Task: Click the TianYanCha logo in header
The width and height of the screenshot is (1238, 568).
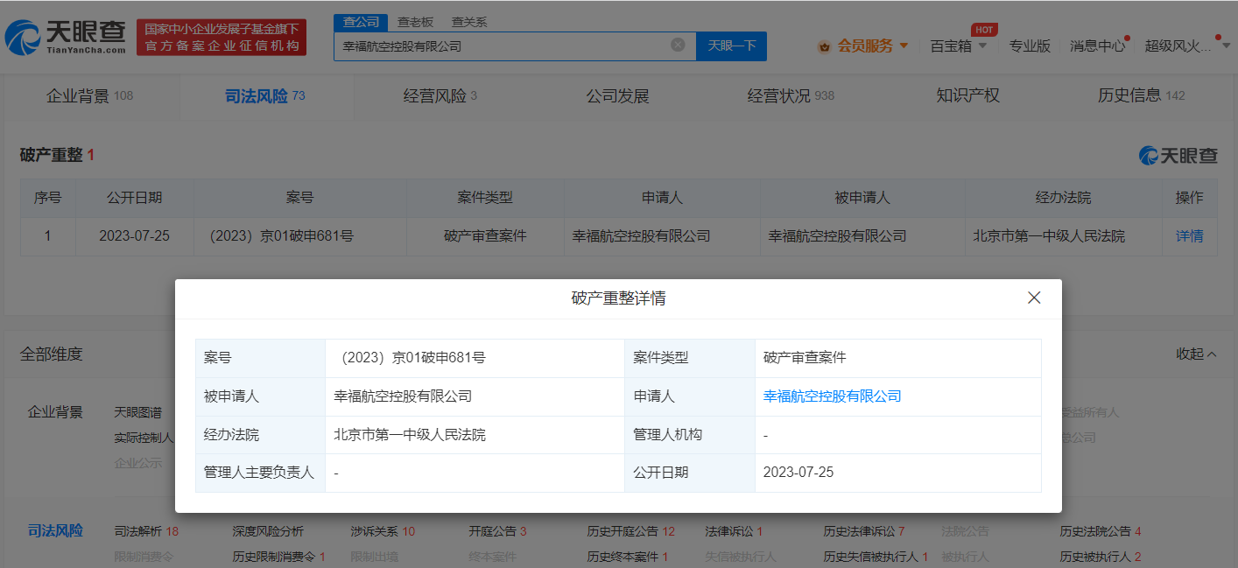Action: pos(66,38)
